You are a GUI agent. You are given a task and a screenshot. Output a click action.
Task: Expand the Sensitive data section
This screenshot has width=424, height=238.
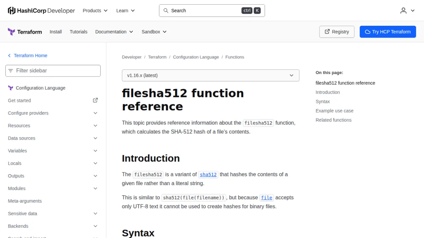pos(53,214)
